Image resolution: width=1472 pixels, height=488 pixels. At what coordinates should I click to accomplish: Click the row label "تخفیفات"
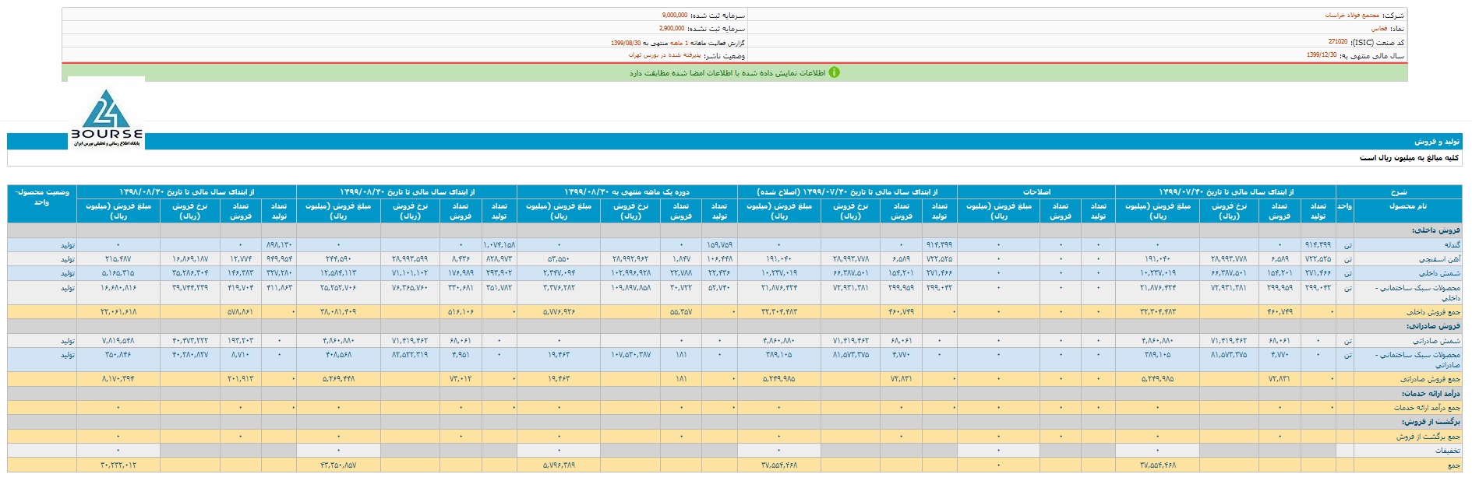point(1448,451)
